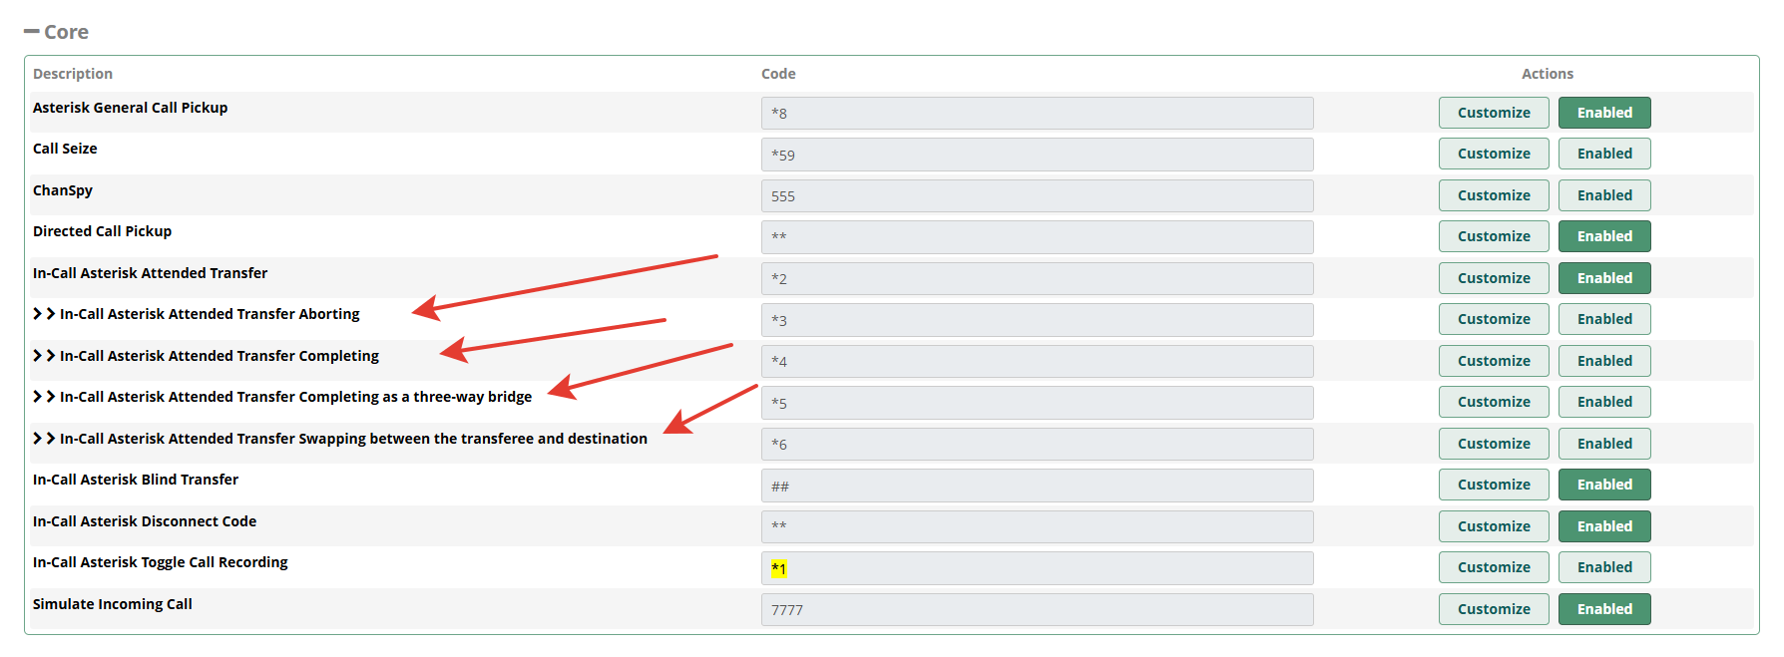Click Customize for ChanSpy code
This screenshot has height=657, width=1784.
[x=1493, y=195]
